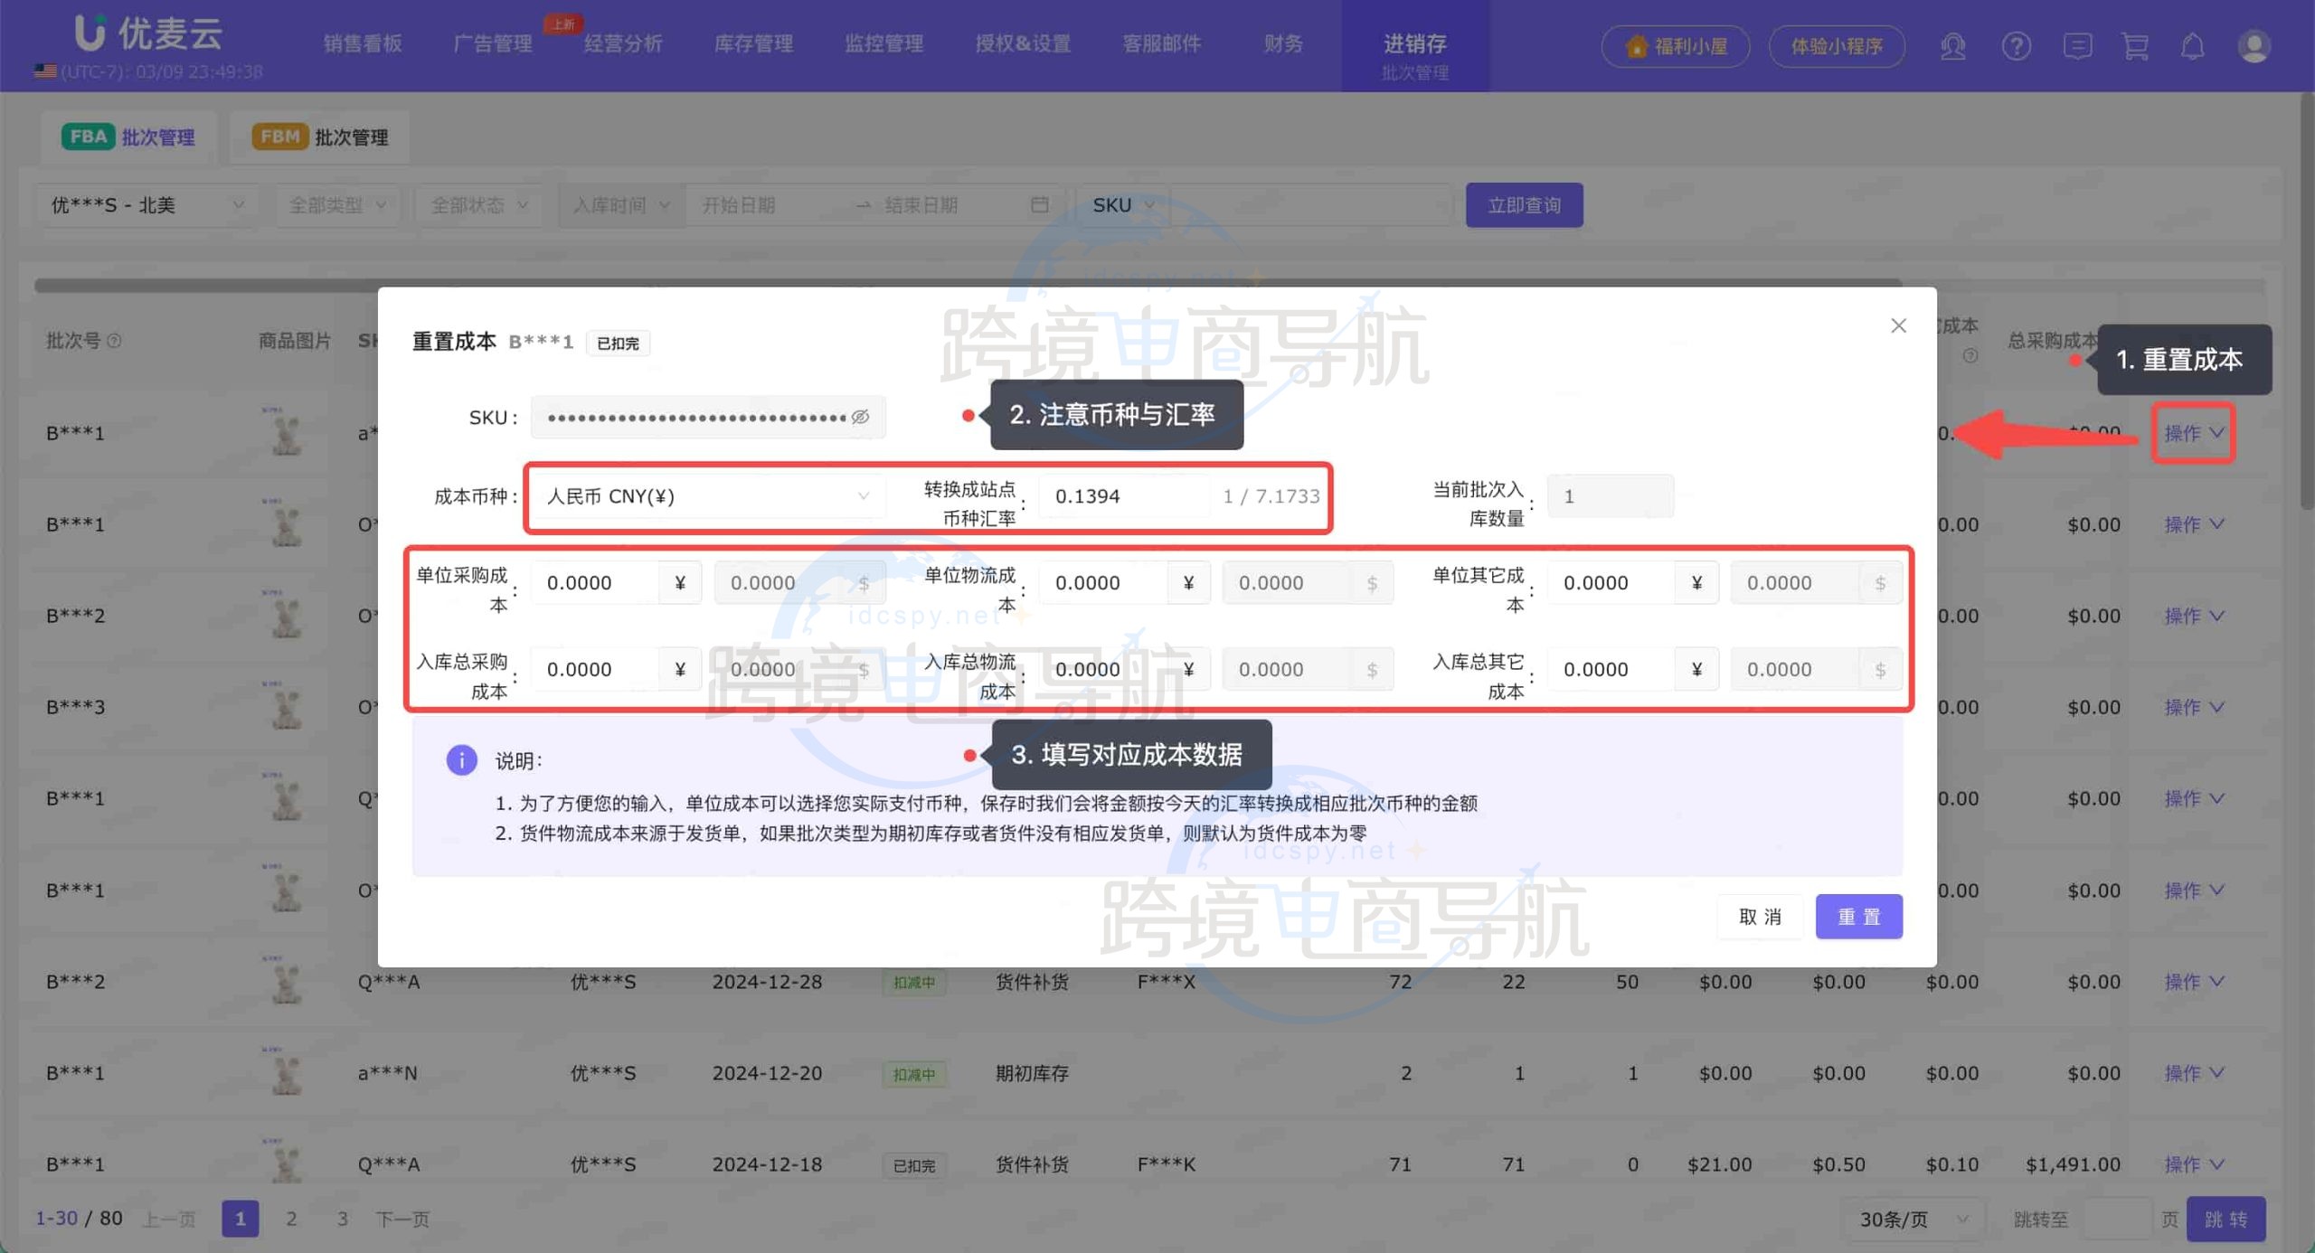Click the 立即查询 search button

(1525, 204)
